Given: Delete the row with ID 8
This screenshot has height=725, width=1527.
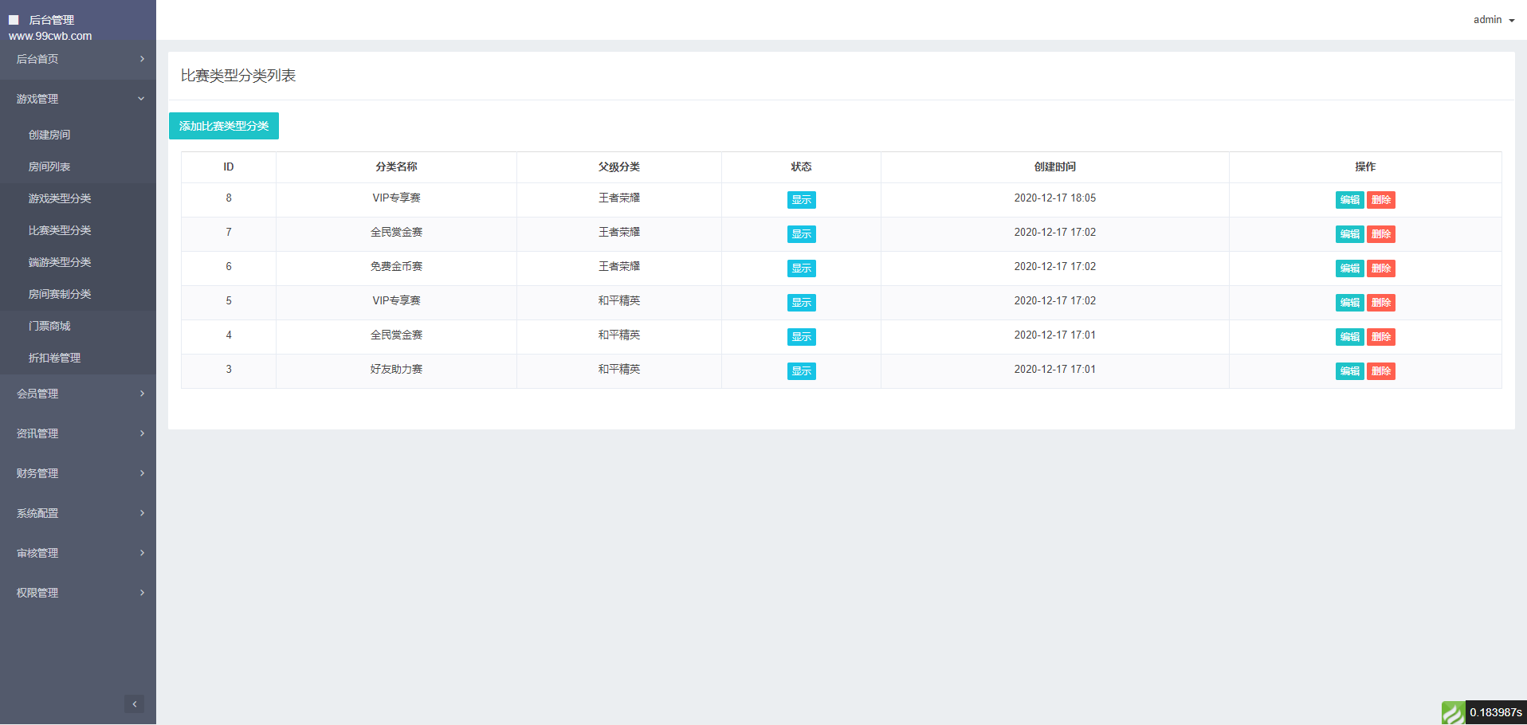Looking at the screenshot, I should [x=1381, y=200].
